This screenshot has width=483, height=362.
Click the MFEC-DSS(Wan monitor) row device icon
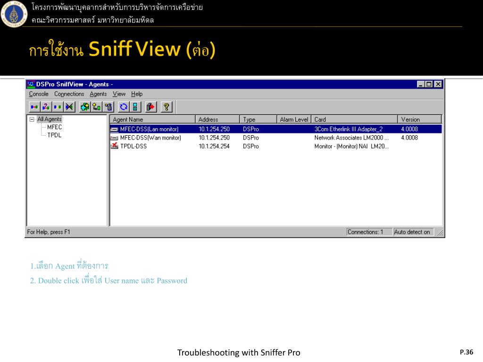(x=114, y=138)
